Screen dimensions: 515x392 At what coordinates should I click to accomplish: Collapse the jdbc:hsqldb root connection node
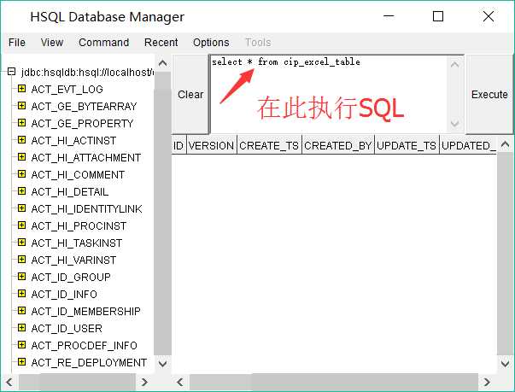pyautogui.click(x=11, y=72)
